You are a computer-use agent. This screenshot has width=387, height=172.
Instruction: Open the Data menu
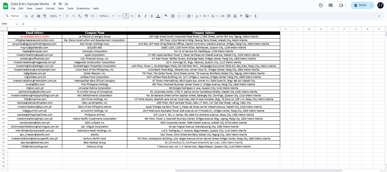[61, 9]
